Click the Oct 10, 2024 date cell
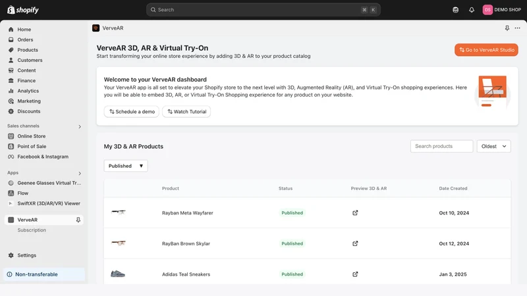Image resolution: width=527 pixels, height=296 pixels. [454, 212]
